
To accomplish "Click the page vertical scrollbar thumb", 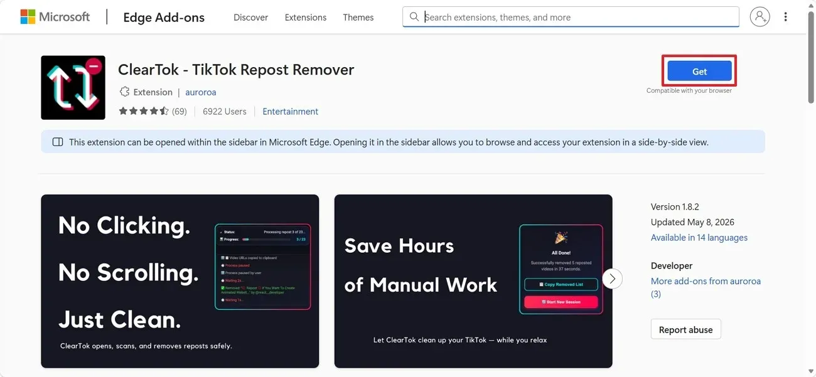I will 811,58.
